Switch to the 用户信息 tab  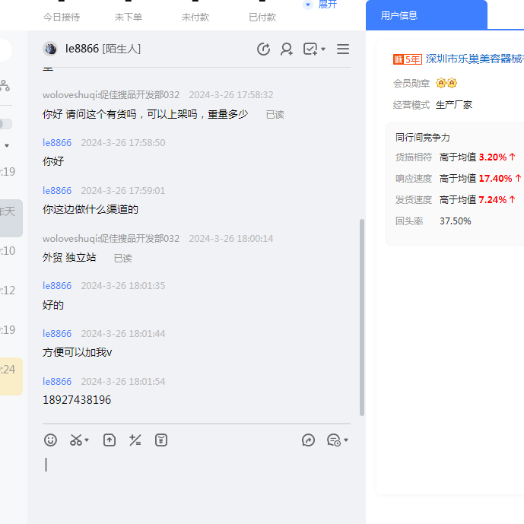399,15
